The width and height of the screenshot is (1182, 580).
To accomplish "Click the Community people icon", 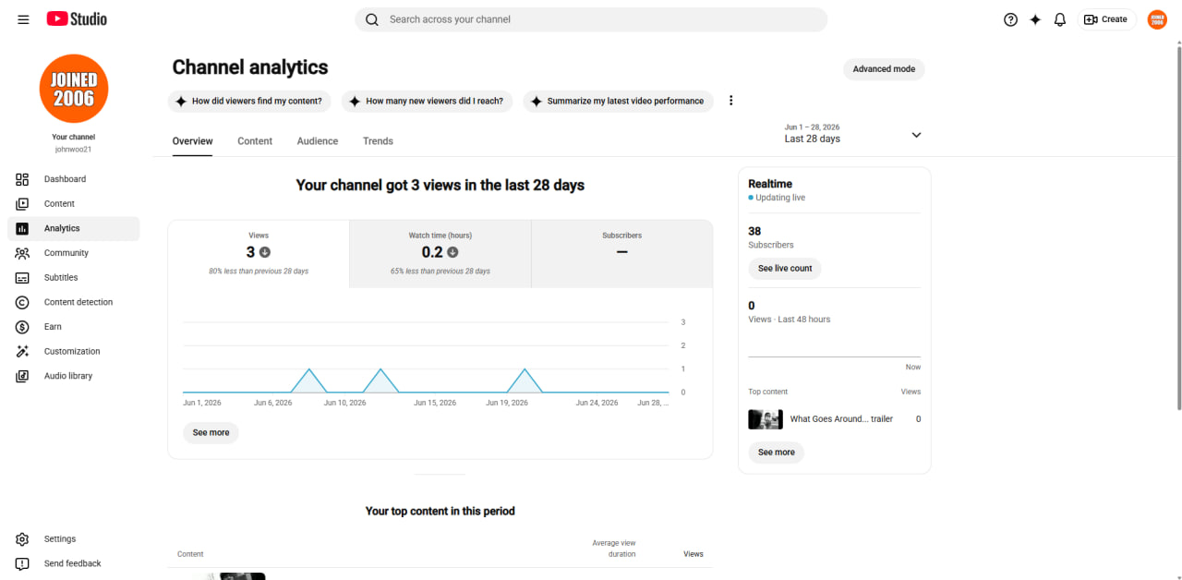I will pyautogui.click(x=22, y=253).
